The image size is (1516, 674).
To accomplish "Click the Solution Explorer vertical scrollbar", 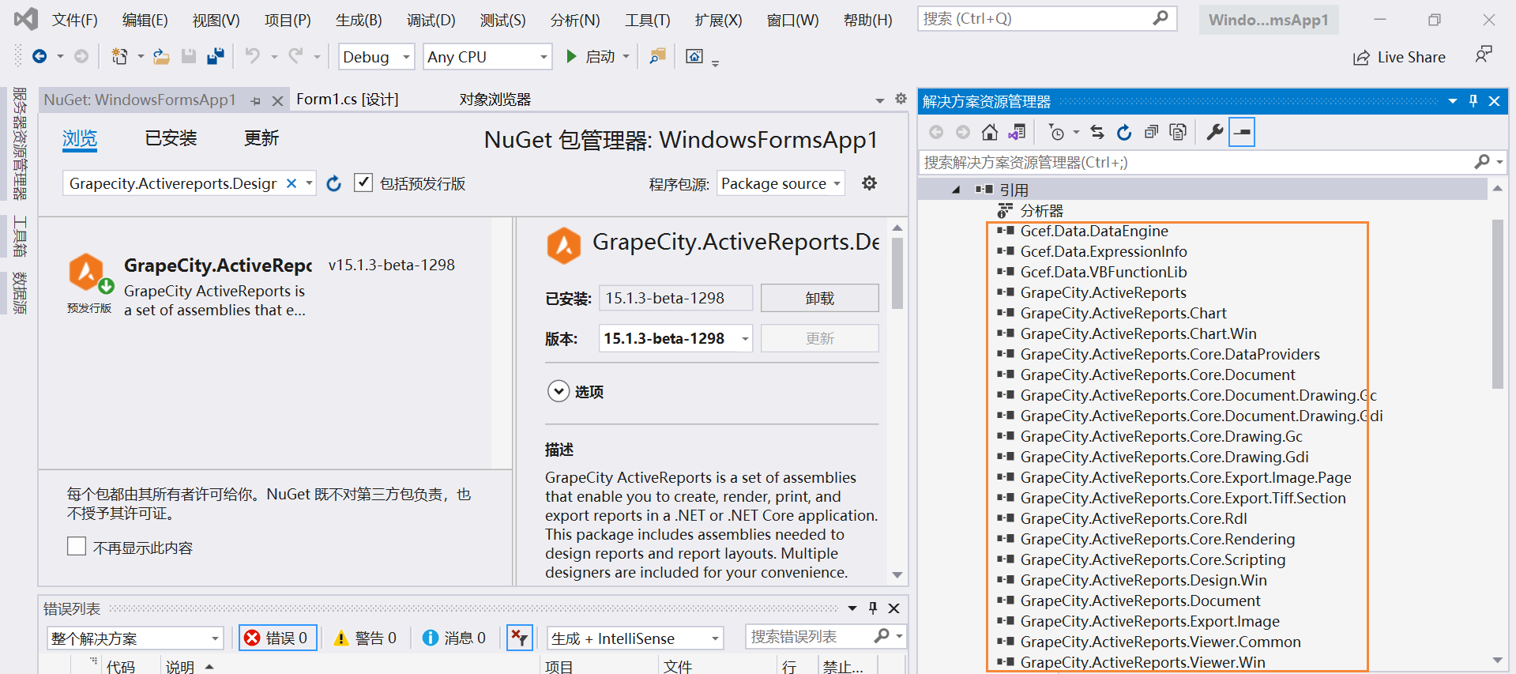I will click(x=1497, y=304).
